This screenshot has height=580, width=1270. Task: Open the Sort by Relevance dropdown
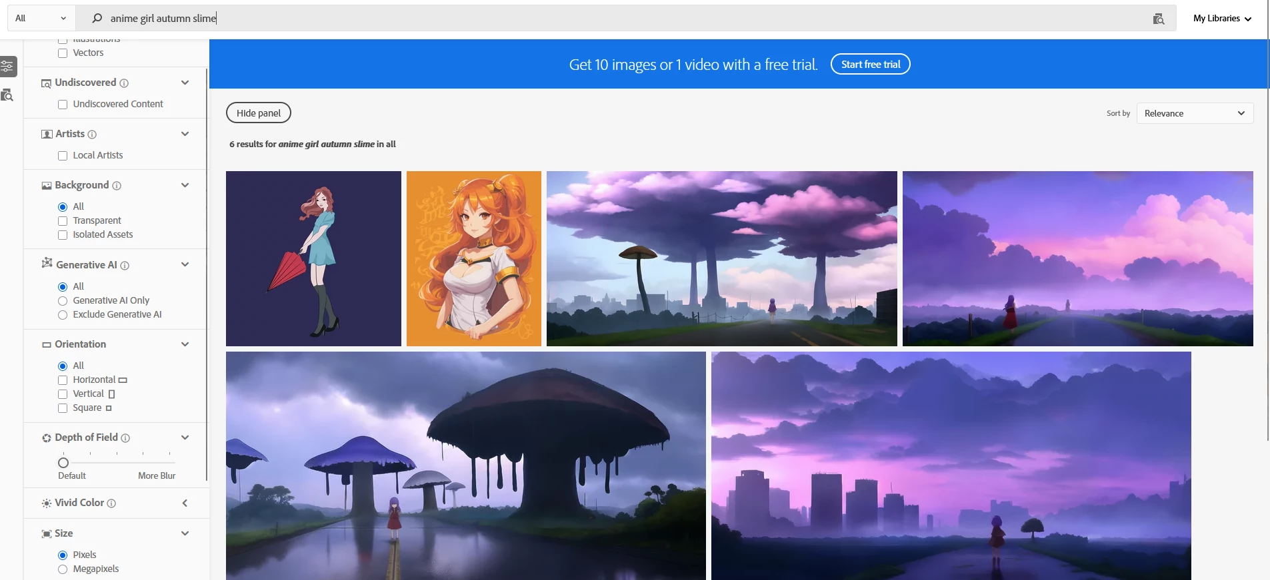pos(1195,113)
